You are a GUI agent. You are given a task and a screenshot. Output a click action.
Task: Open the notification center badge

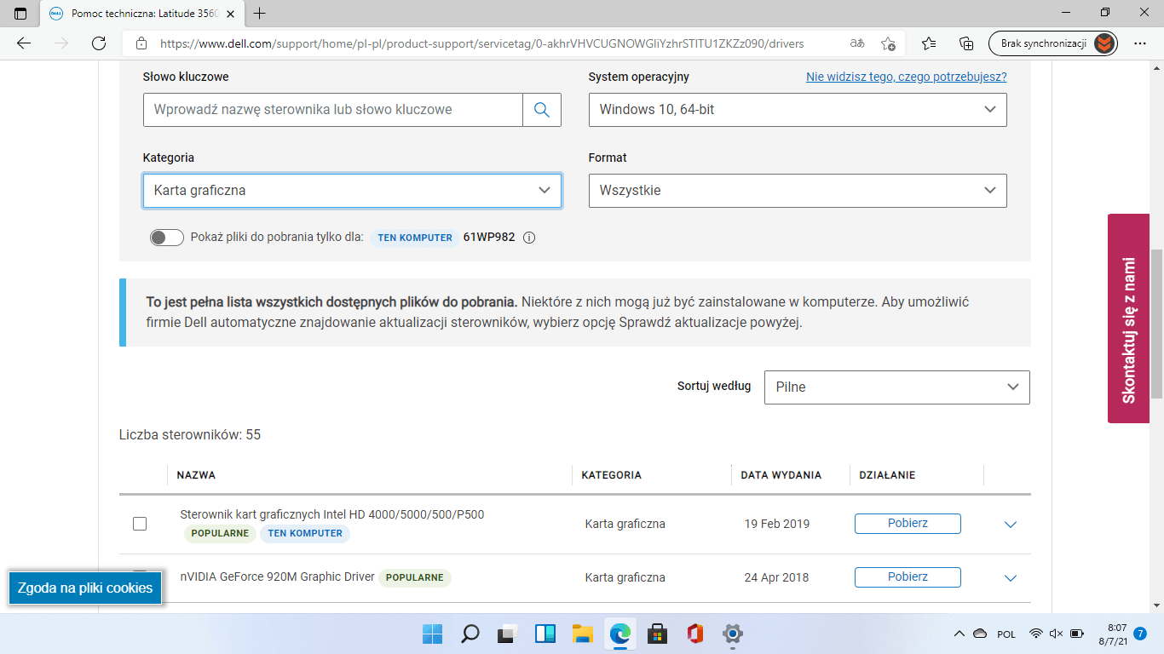(1140, 634)
